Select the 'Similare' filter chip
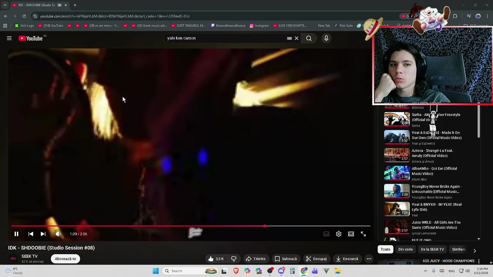 459,249
